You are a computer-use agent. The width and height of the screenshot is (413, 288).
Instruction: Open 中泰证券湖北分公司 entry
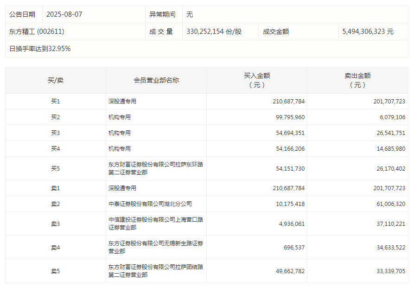tap(150, 204)
